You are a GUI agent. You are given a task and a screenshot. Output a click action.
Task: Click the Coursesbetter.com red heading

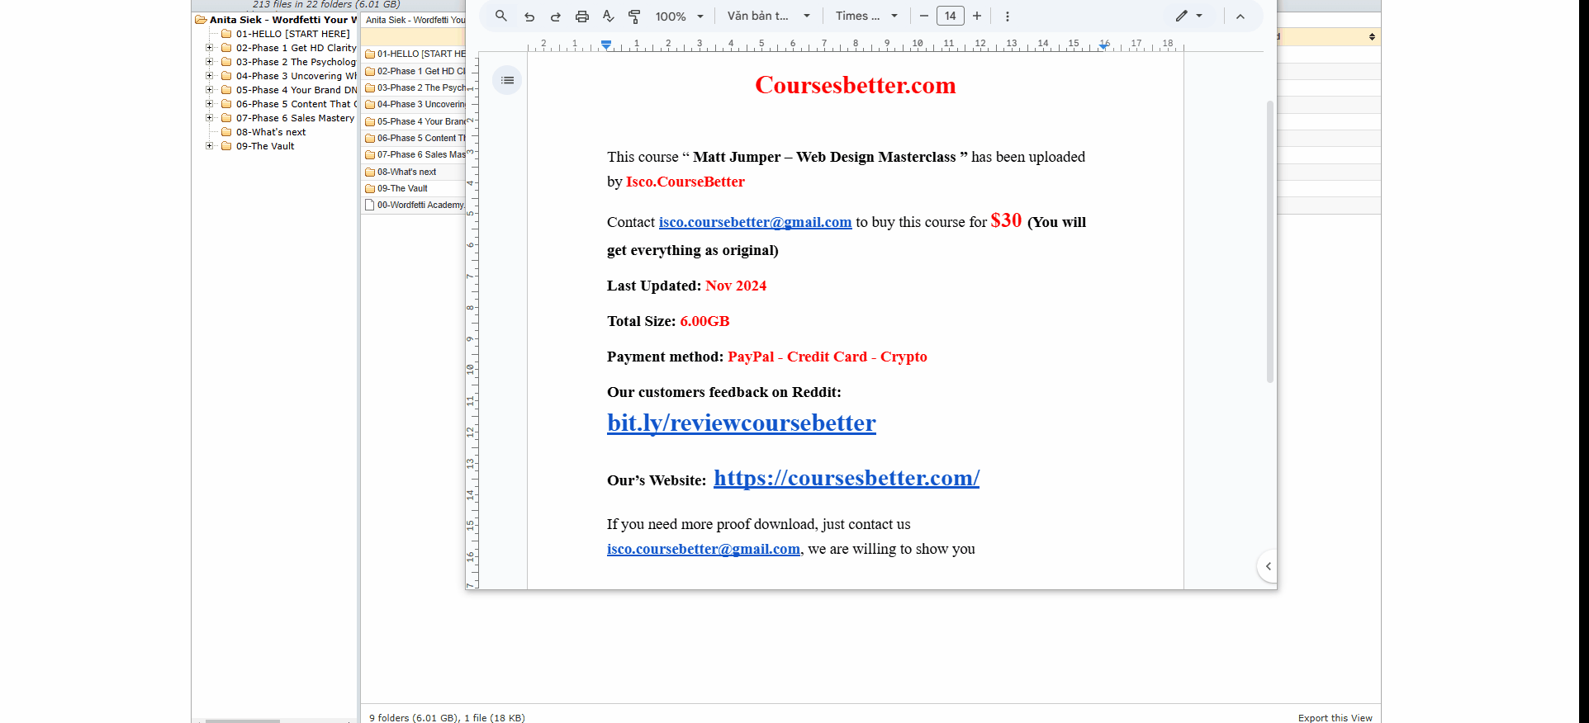coord(855,85)
